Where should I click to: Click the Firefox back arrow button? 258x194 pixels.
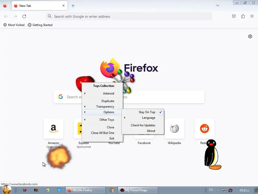tap(6, 16)
